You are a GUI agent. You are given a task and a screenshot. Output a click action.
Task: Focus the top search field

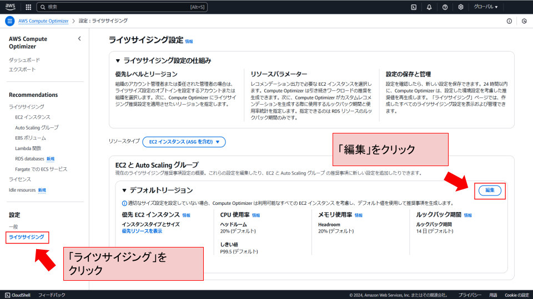[122, 7]
